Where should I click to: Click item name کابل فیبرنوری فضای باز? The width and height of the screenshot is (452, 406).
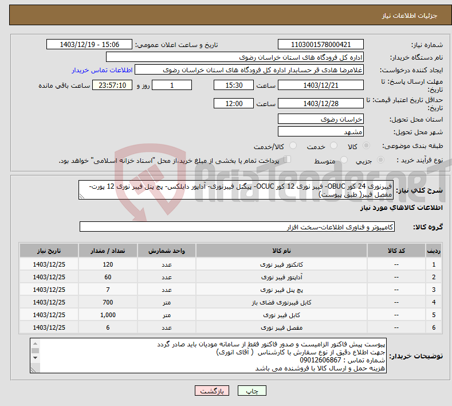click(x=281, y=302)
